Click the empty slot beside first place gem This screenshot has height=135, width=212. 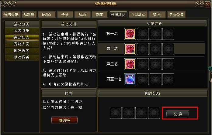[143, 34]
